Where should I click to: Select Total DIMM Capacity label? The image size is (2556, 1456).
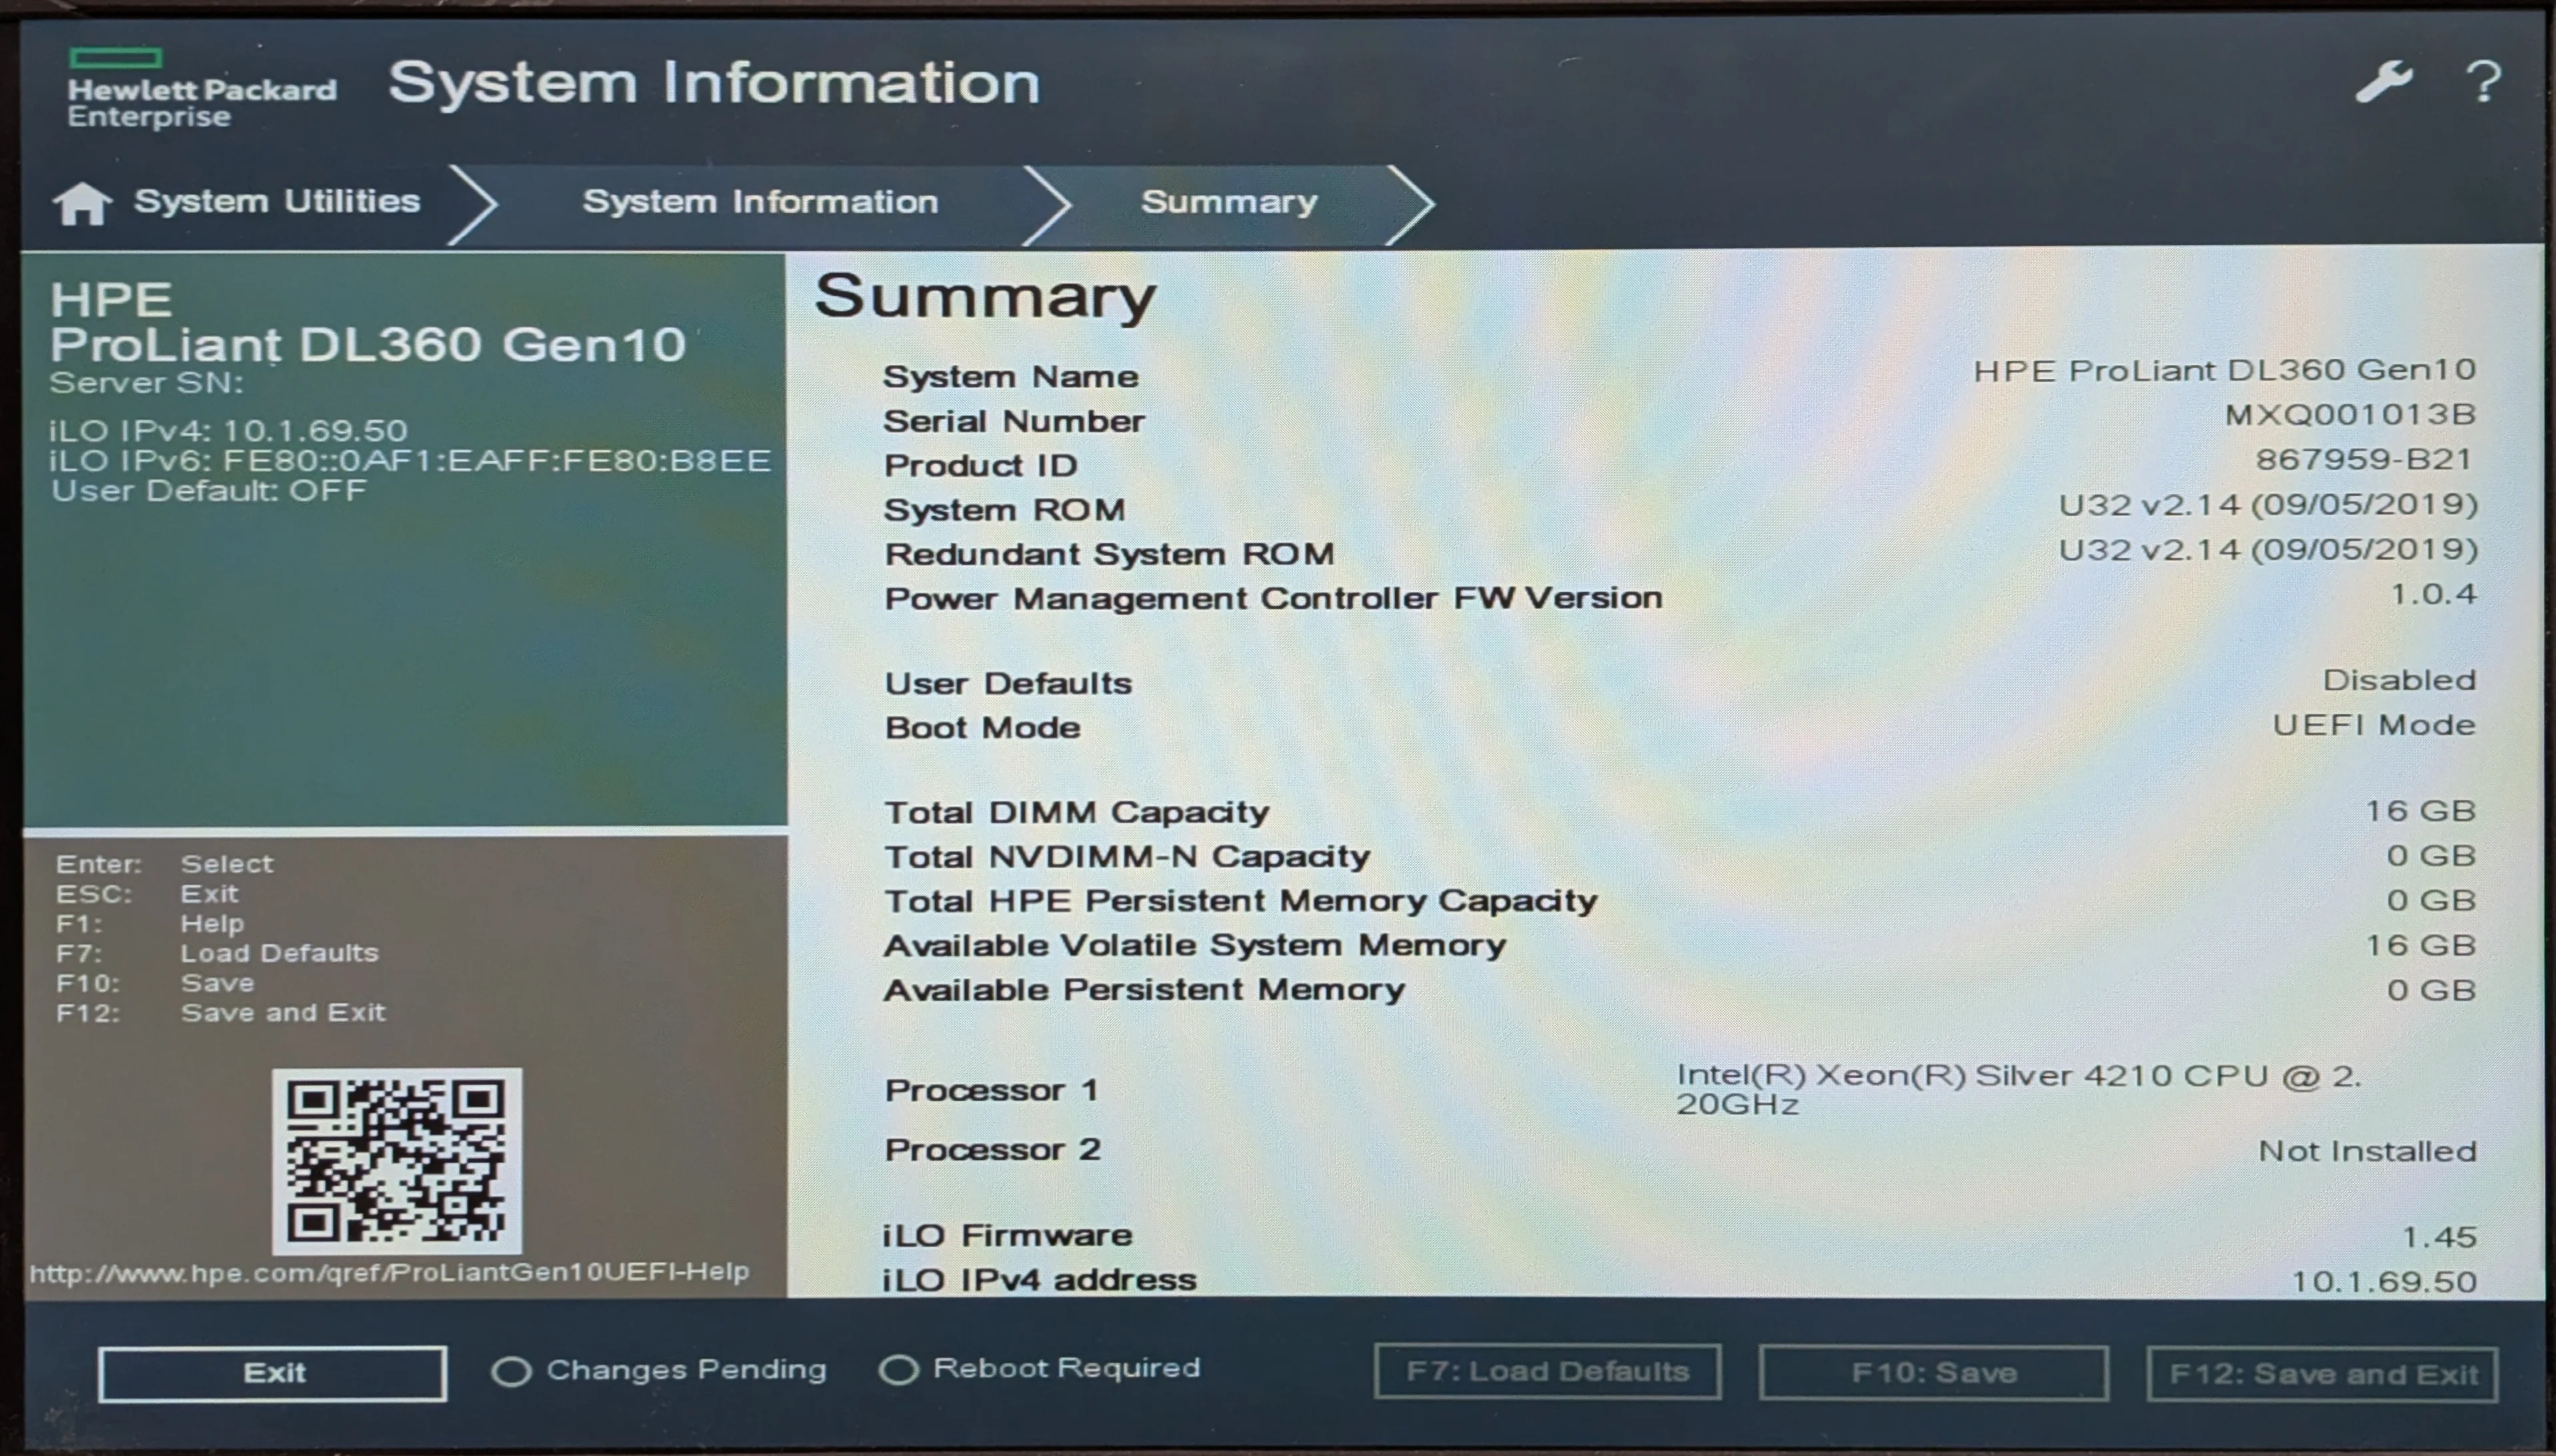(1077, 812)
